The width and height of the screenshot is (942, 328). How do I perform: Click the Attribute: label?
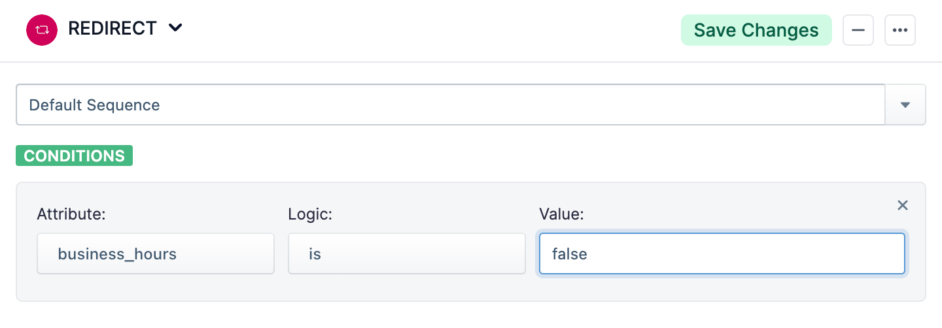[x=69, y=214]
